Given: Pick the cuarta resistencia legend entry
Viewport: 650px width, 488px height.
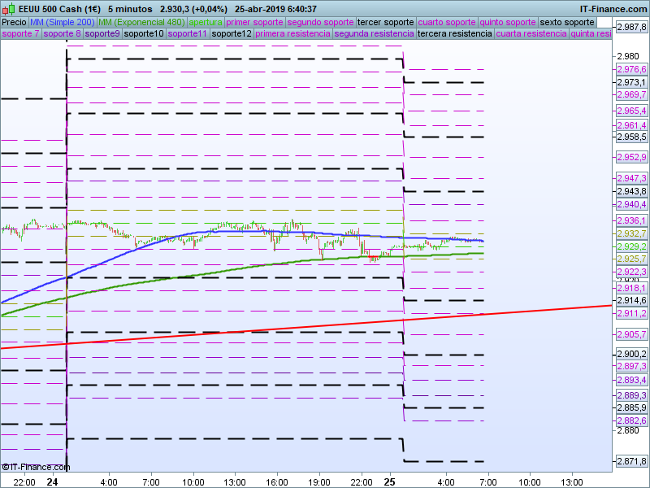Looking at the screenshot, I should [531, 33].
